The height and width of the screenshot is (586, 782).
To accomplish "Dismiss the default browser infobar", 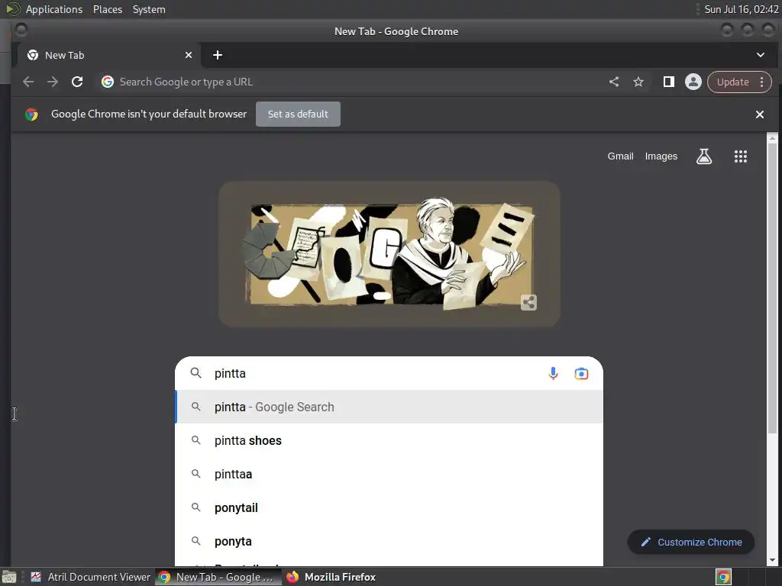I will [760, 114].
